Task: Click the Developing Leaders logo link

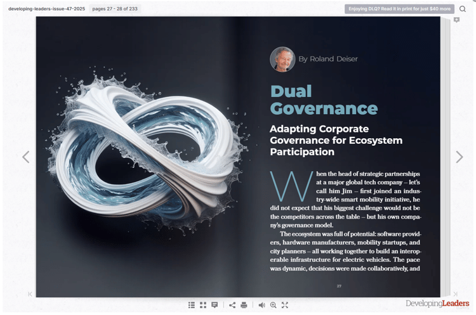Action: (437, 303)
